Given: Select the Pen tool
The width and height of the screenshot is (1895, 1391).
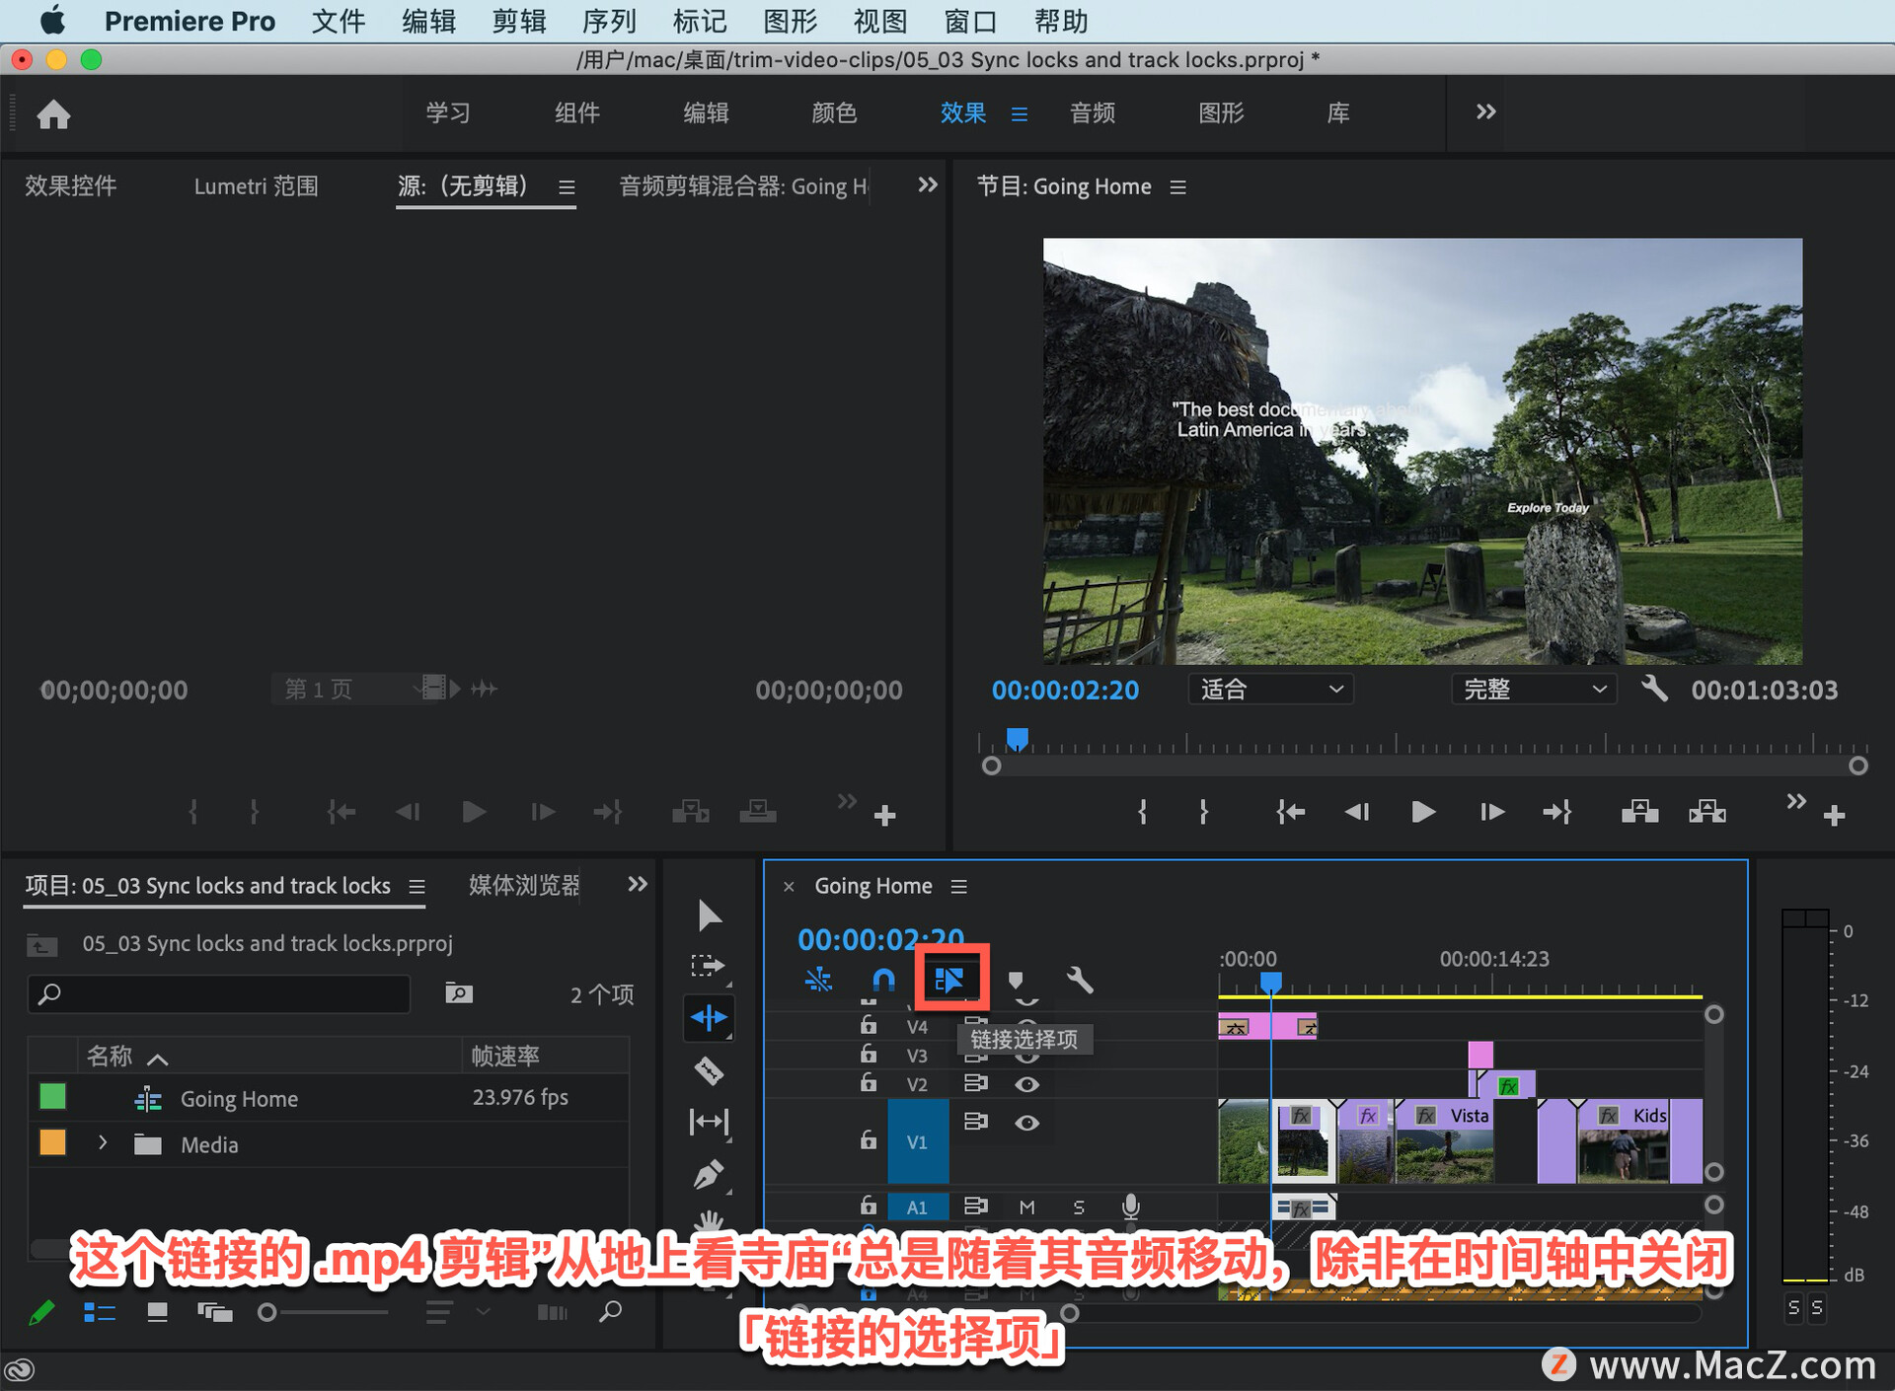Looking at the screenshot, I should point(709,1174).
